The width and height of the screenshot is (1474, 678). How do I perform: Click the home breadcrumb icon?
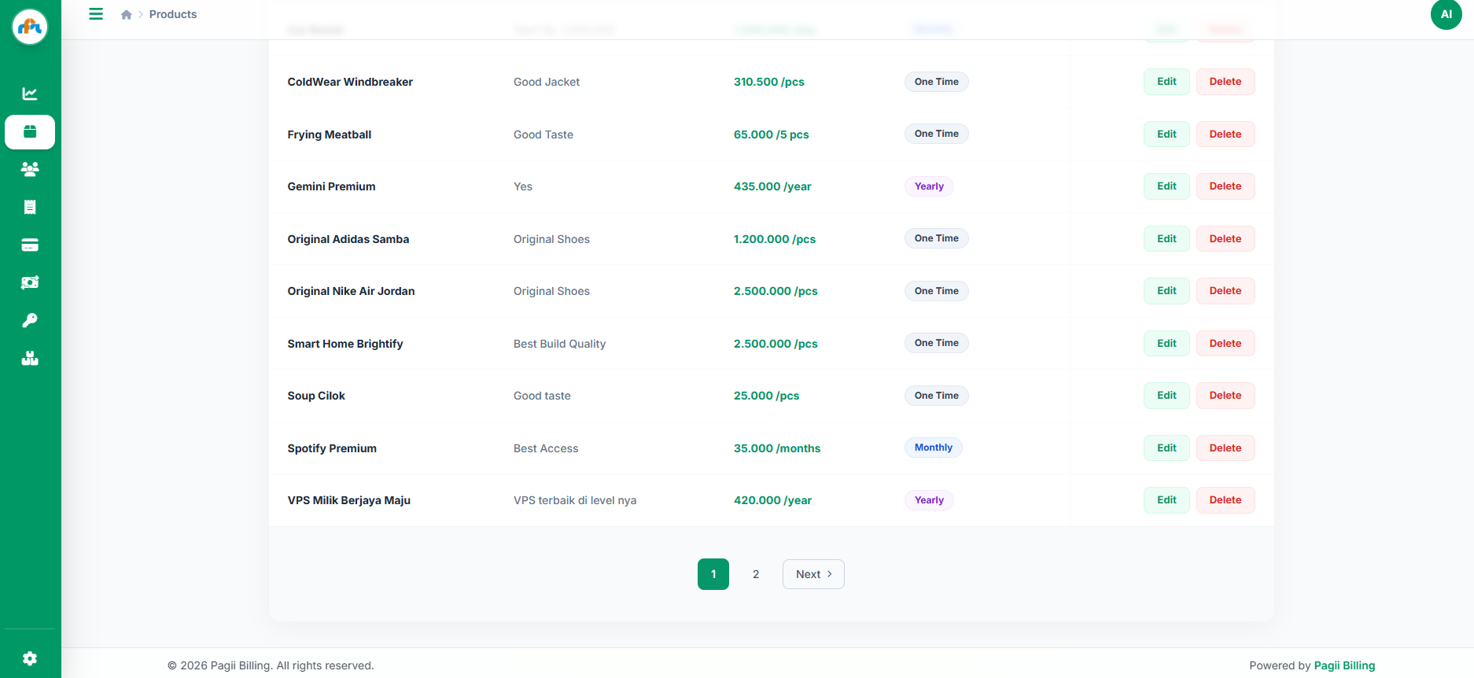click(126, 14)
